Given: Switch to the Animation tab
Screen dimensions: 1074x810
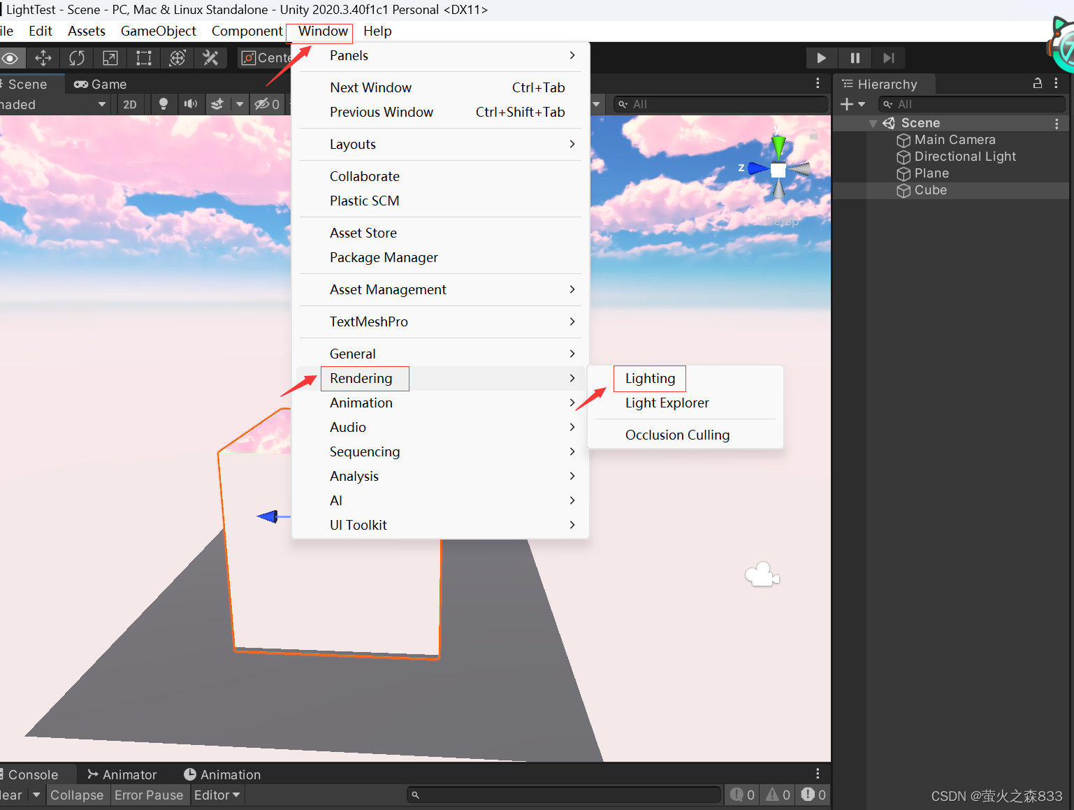Looking at the screenshot, I should [x=222, y=775].
